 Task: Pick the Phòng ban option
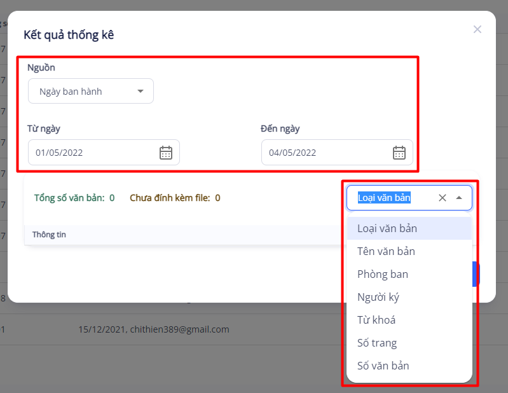tap(383, 274)
